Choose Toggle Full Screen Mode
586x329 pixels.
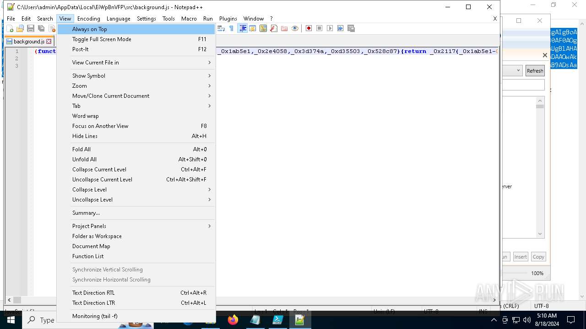click(x=136, y=39)
